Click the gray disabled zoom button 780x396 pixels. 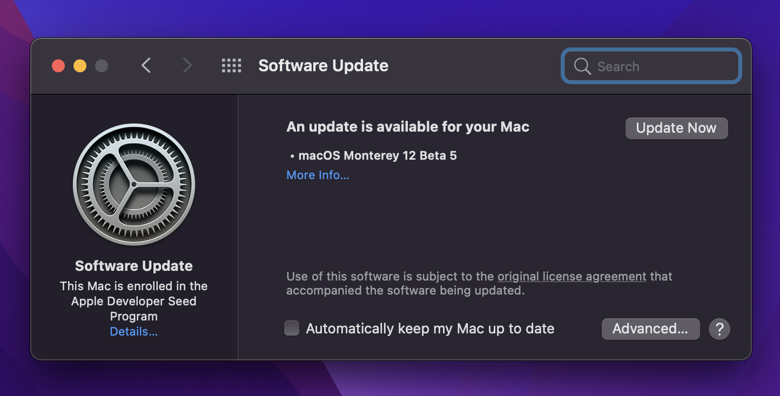[102, 66]
